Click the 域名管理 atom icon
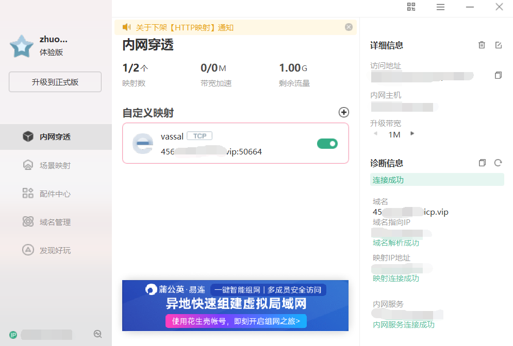 click(x=28, y=221)
